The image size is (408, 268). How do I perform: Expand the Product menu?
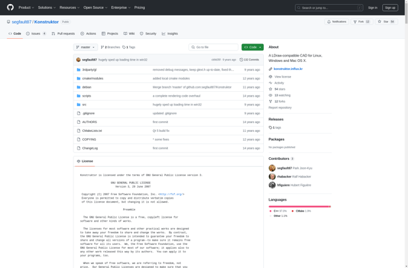point(26,7)
